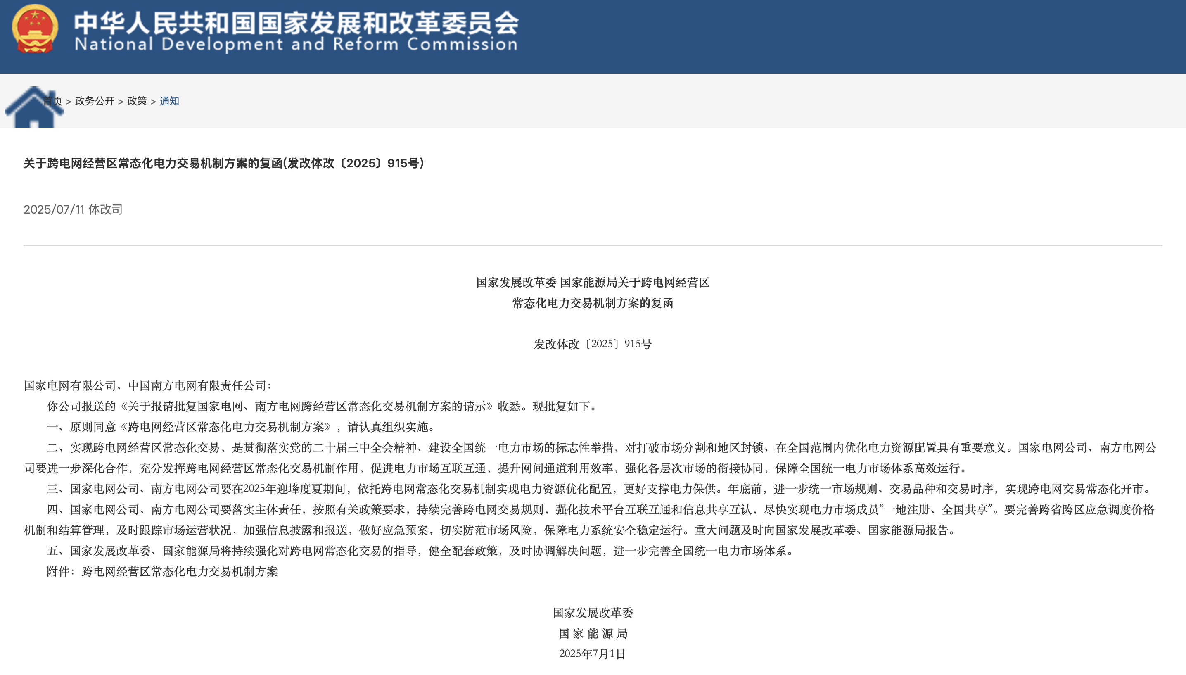The width and height of the screenshot is (1186, 675).
Task: Click the 通知 breadcrumb item
Action: (x=169, y=101)
